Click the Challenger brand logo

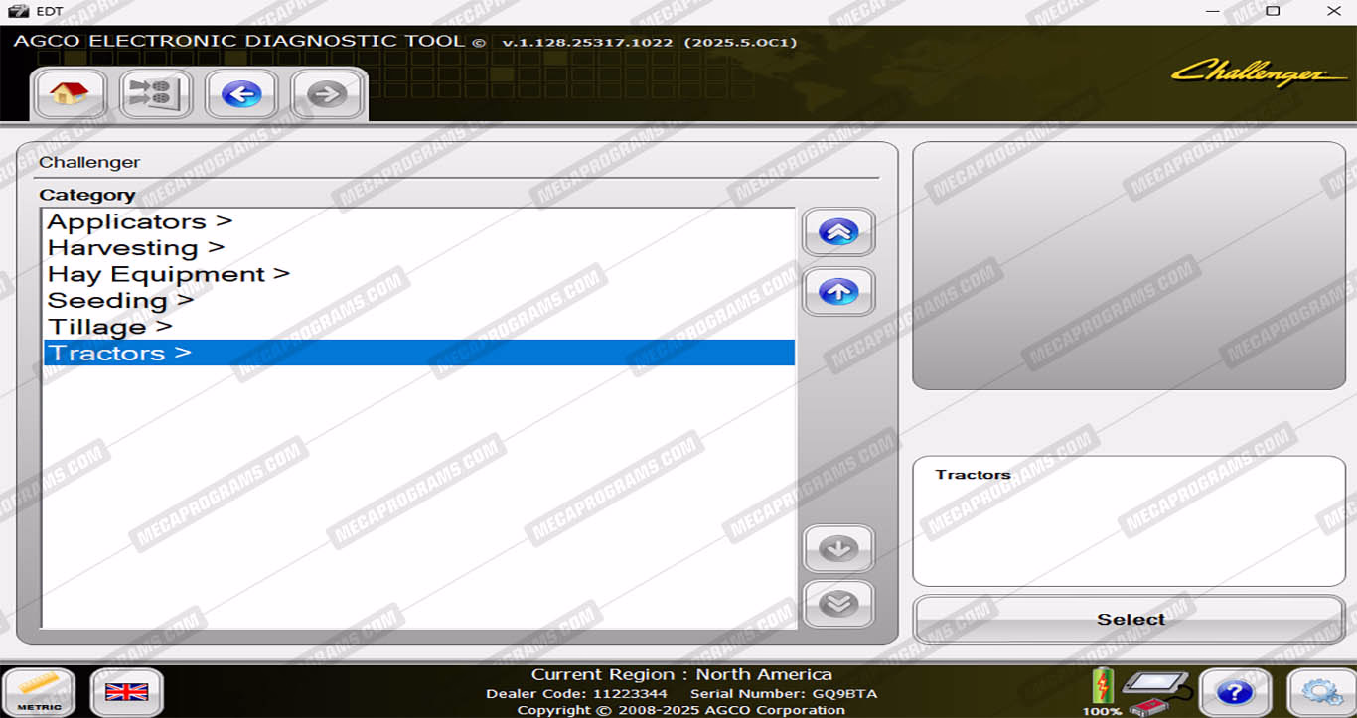(1260, 72)
